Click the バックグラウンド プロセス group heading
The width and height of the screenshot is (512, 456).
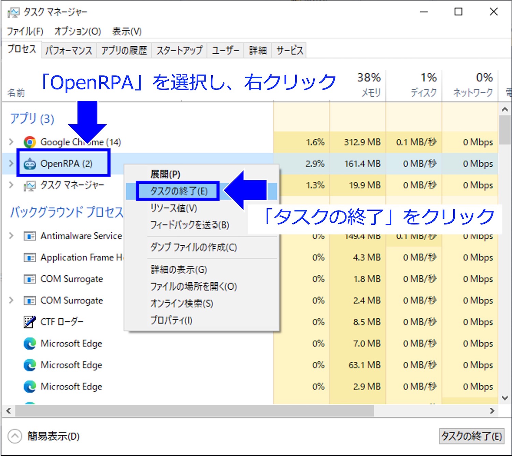click(67, 212)
